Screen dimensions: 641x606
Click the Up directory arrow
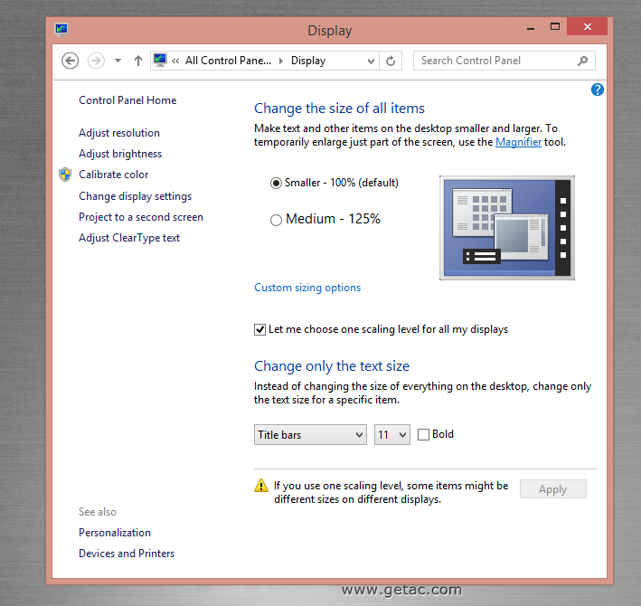click(138, 61)
